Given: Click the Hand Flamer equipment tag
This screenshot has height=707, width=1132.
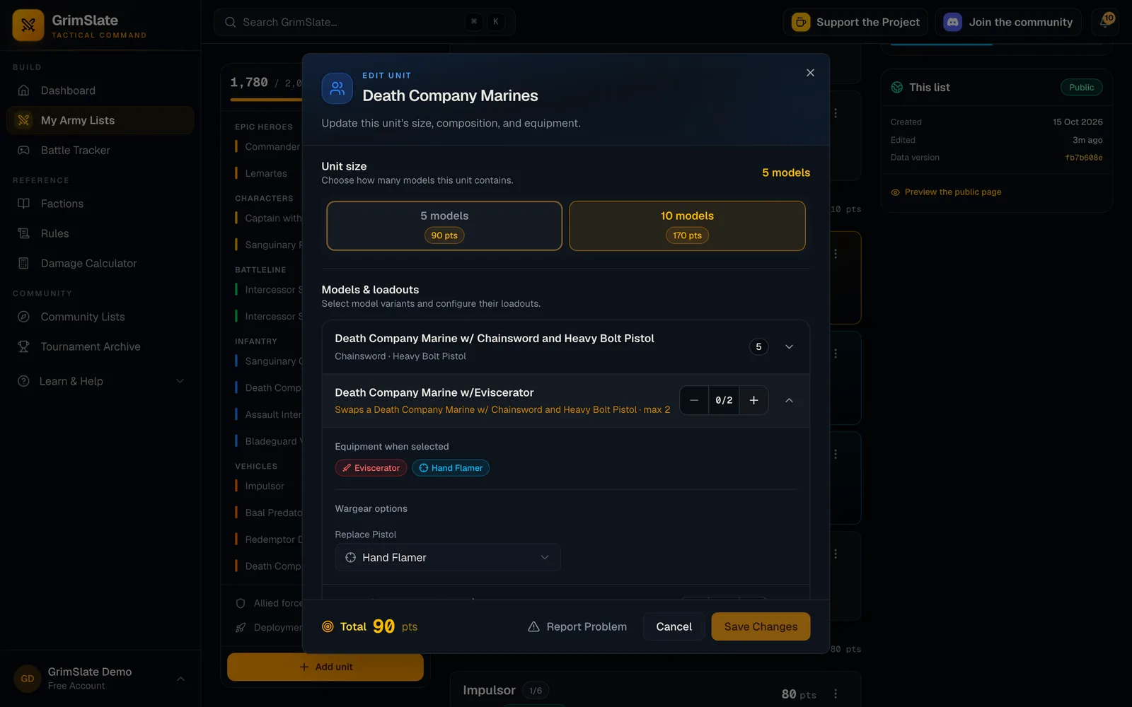Looking at the screenshot, I should 451,468.
